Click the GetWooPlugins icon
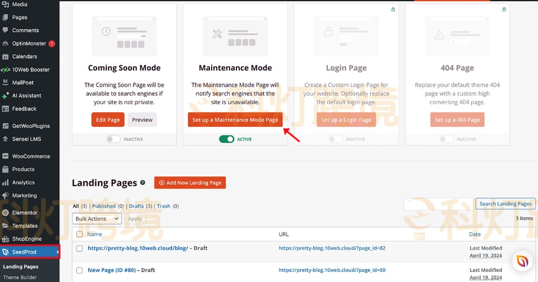Viewport: 538px width, 282px height. tap(5, 126)
